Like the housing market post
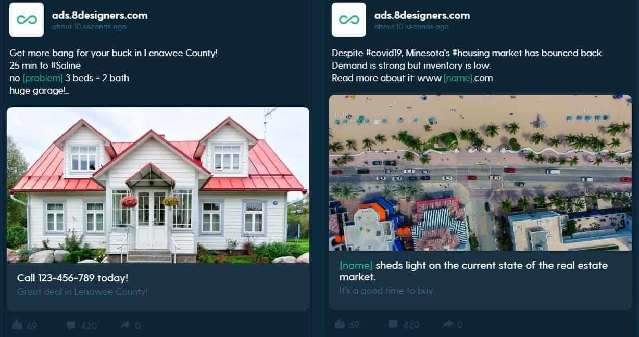The image size is (639, 337). (347, 325)
